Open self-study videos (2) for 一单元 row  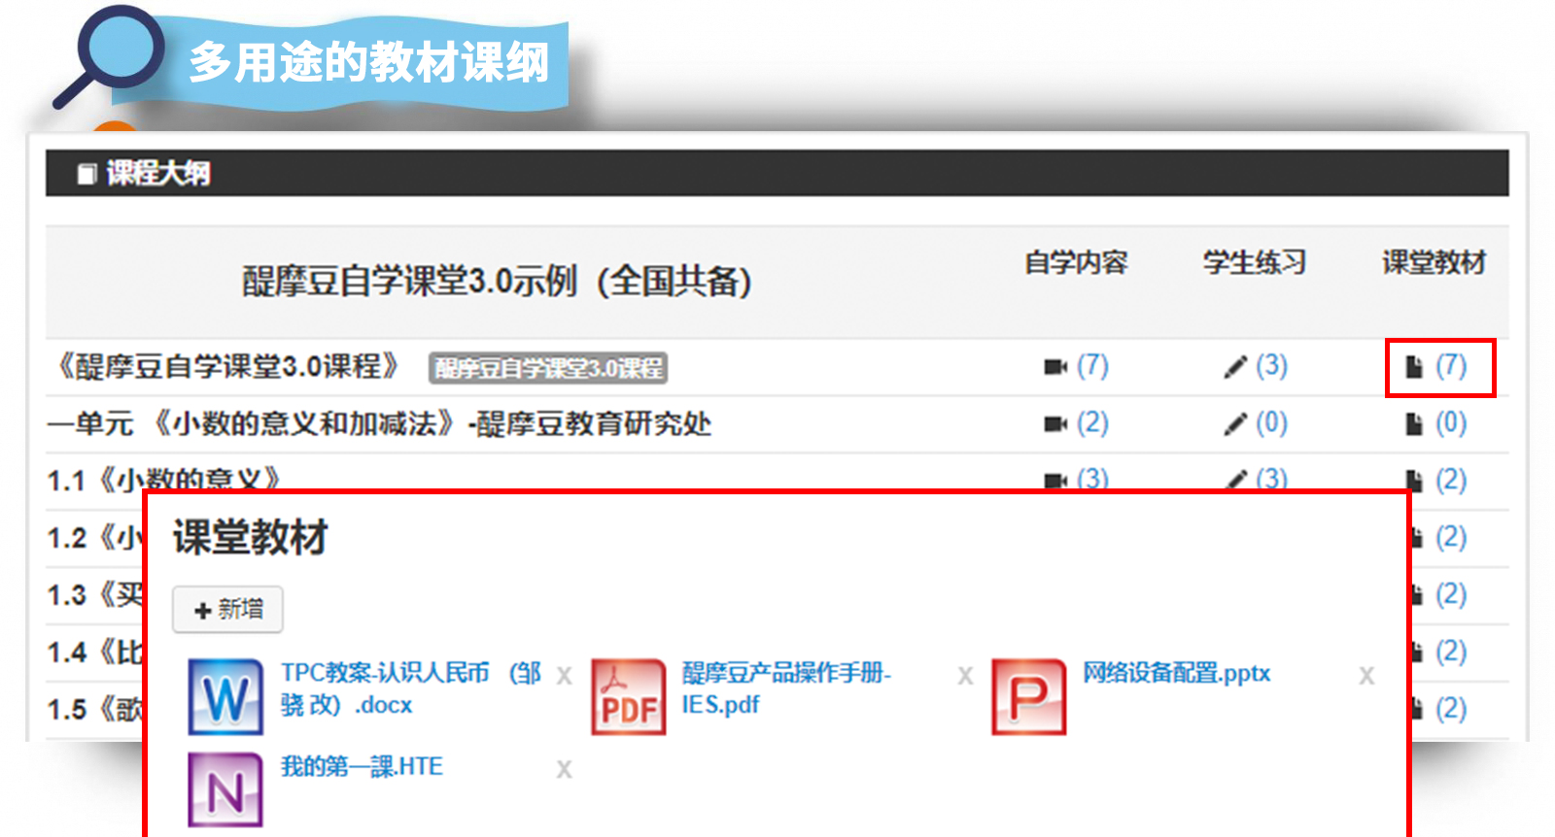coord(1077,424)
